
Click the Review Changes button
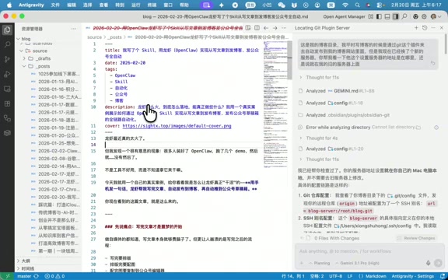(x=416, y=238)
